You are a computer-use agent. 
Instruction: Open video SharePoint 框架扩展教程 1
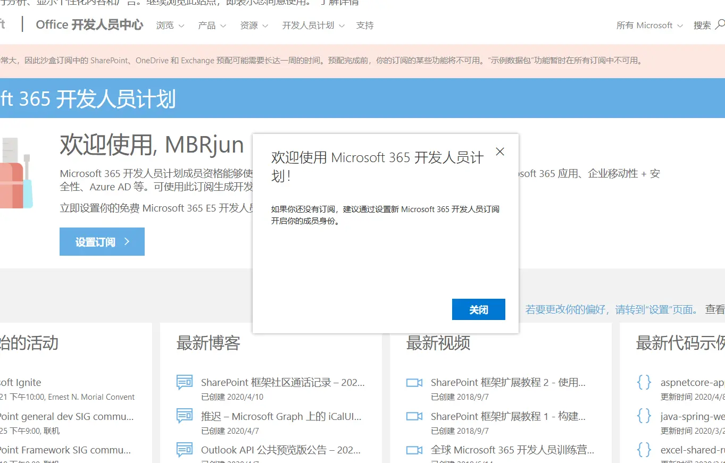pos(508,416)
